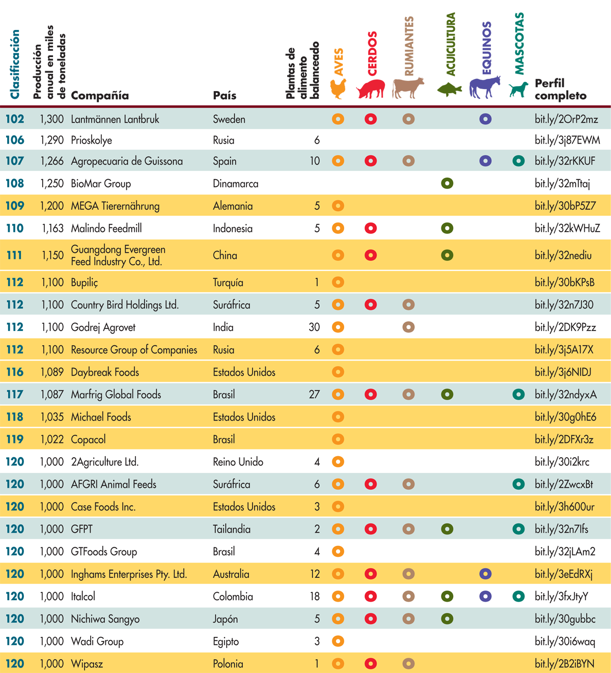Click the Mascotas dot in the AFGRI Animal Feeds row
Screen dimensions: 611x673
(x=518, y=484)
